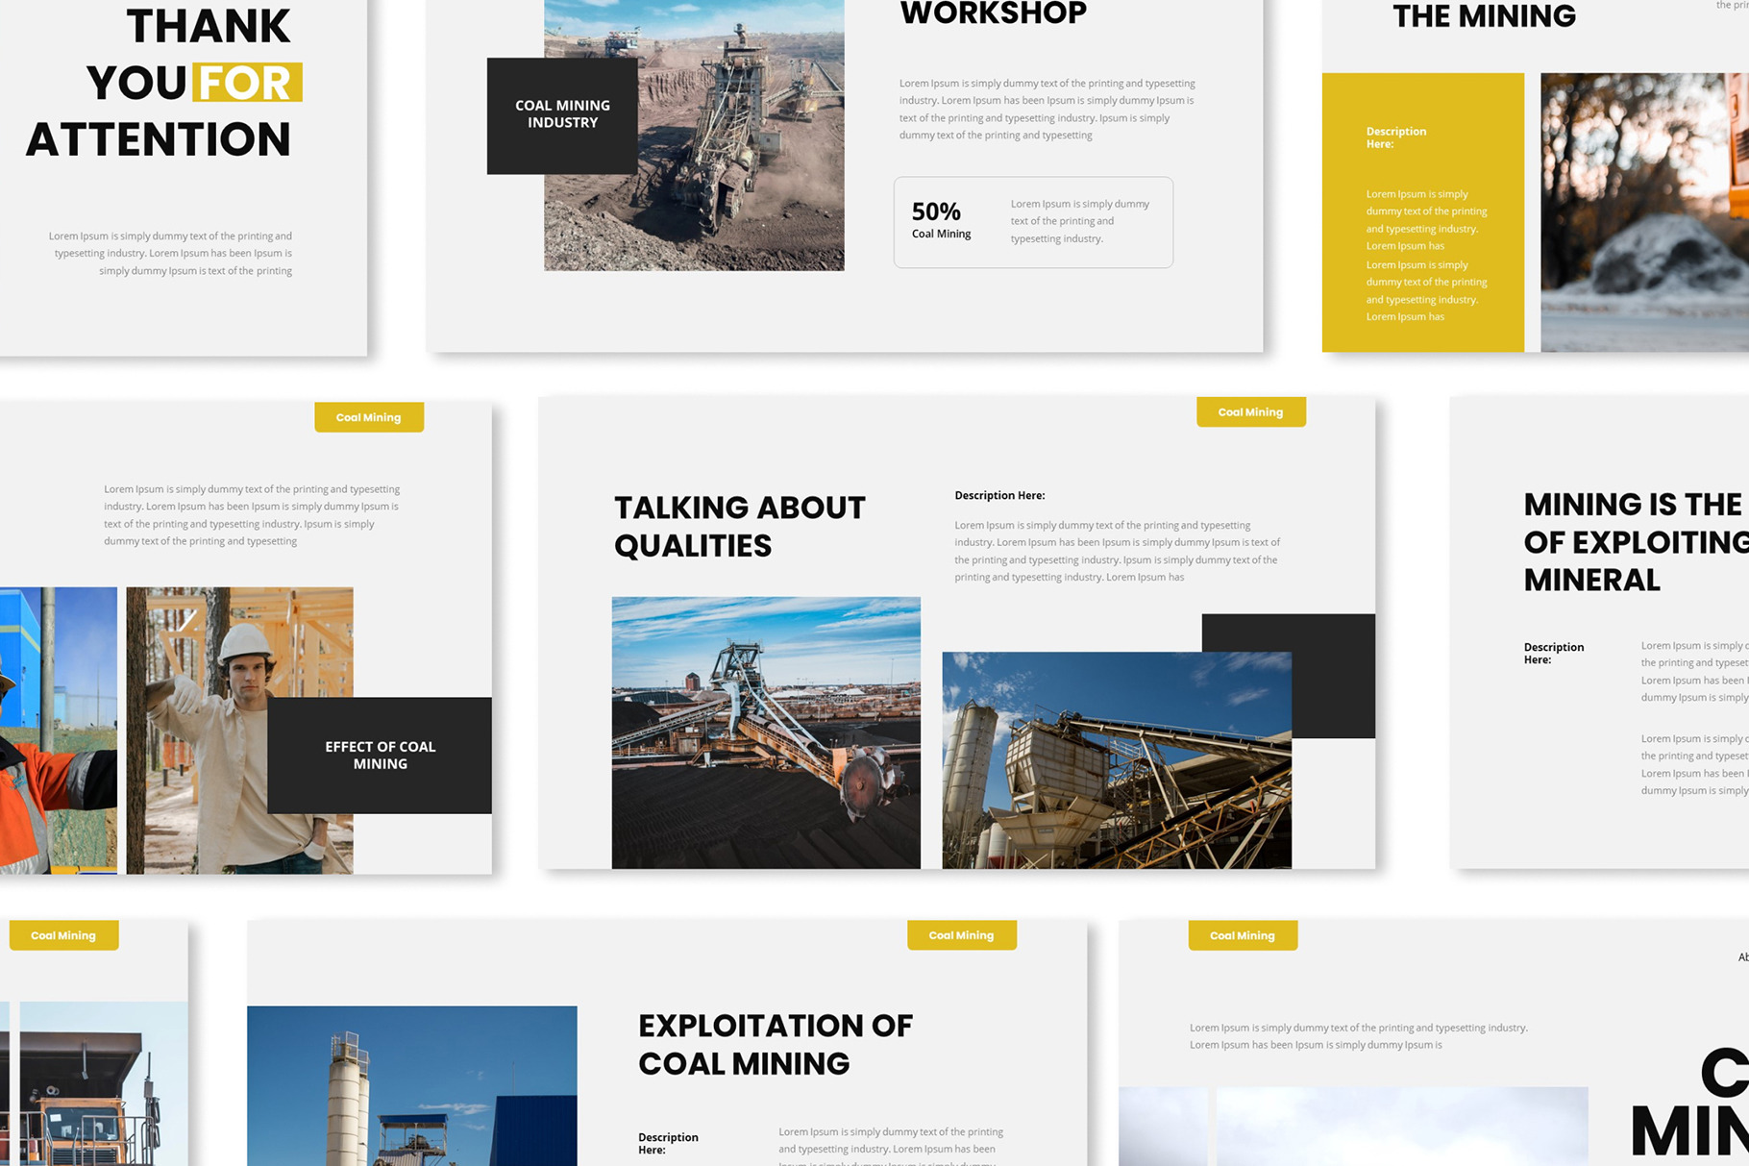Select the "EXPLOITATION OF COAL MINING" heading

click(x=775, y=1044)
